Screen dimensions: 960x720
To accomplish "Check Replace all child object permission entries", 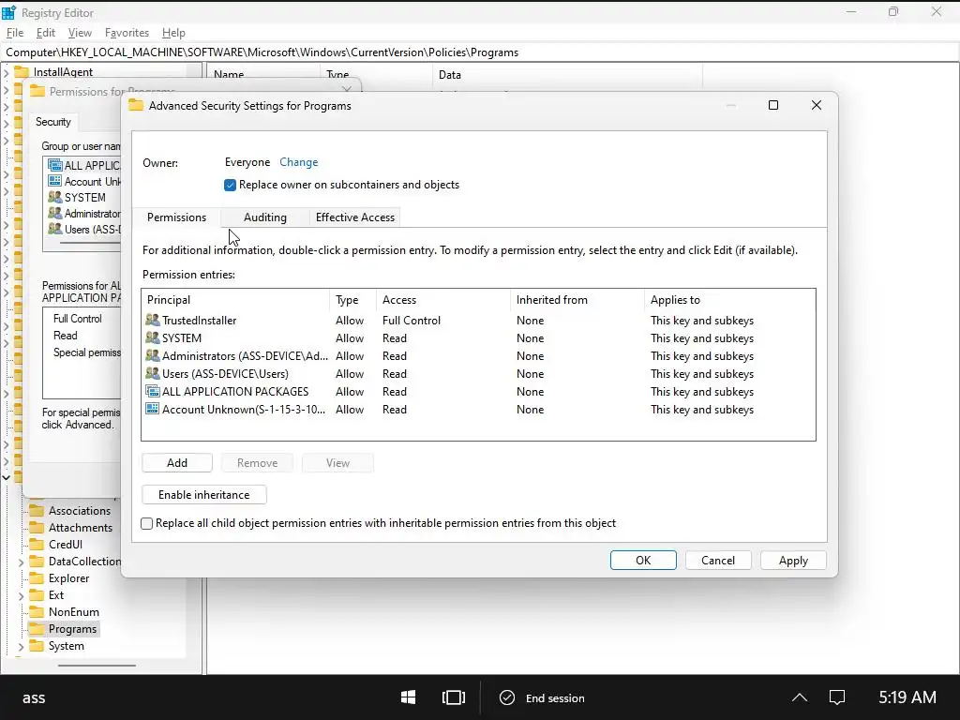I will [147, 523].
